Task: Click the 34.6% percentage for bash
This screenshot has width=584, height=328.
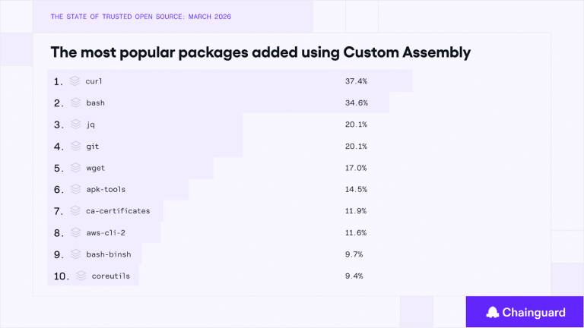Action: click(x=357, y=102)
